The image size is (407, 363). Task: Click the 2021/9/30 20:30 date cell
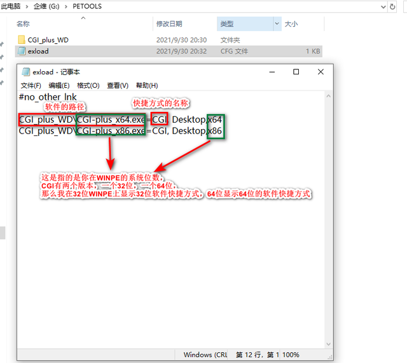pyautogui.click(x=181, y=40)
